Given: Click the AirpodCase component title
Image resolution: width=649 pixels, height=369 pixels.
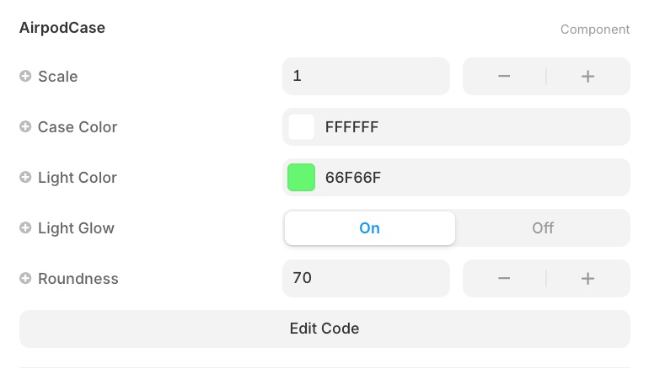Looking at the screenshot, I should tap(62, 28).
